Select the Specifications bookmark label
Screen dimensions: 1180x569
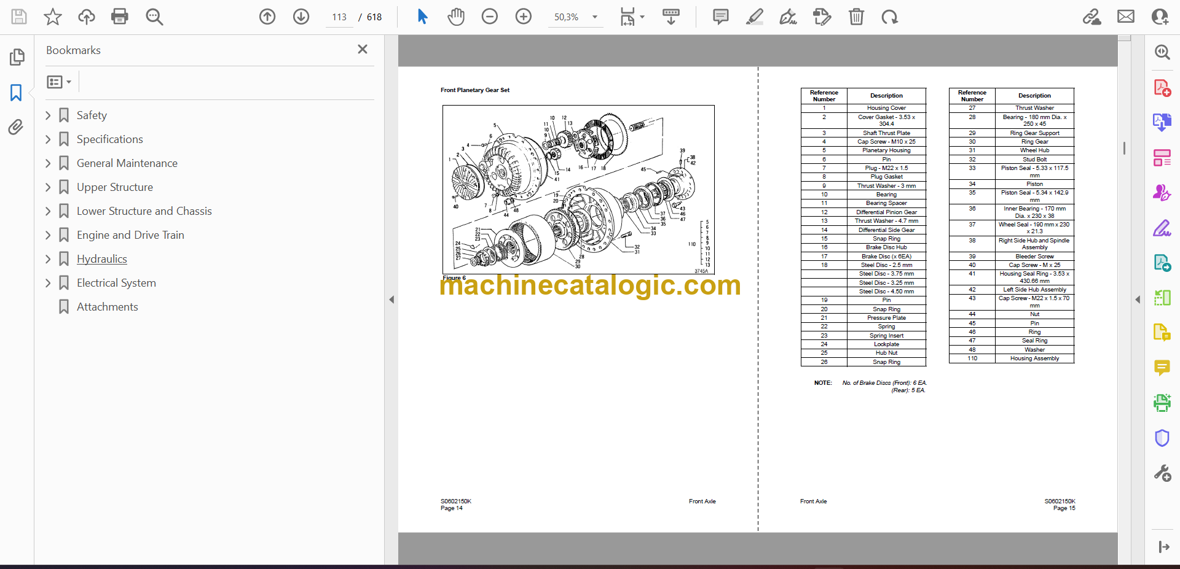click(110, 139)
